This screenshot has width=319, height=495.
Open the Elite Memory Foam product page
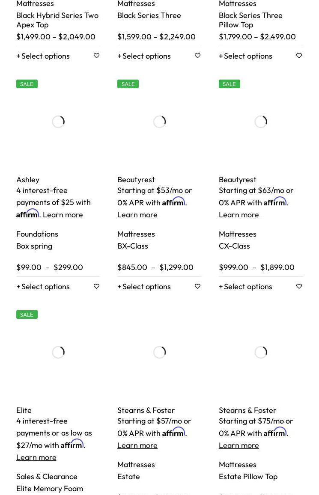click(50, 489)
